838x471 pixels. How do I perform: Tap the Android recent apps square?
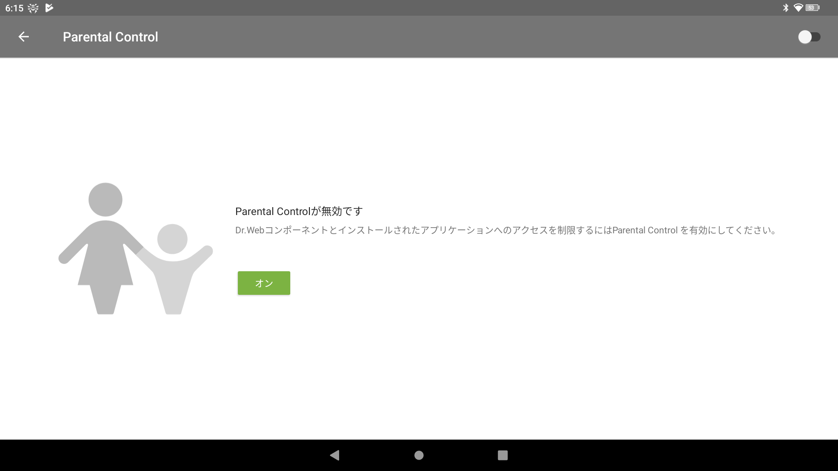click(x=503, y=455)
